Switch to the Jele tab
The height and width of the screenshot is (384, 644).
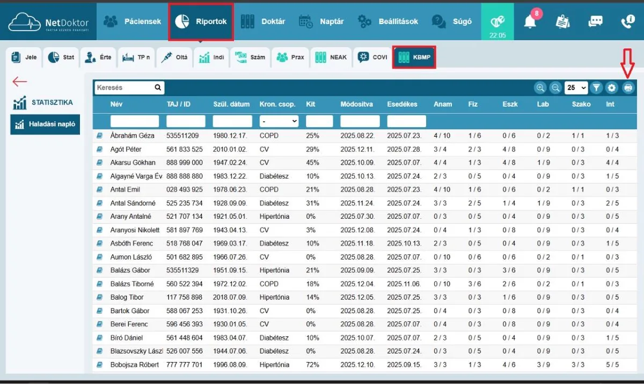click(24, 57)
